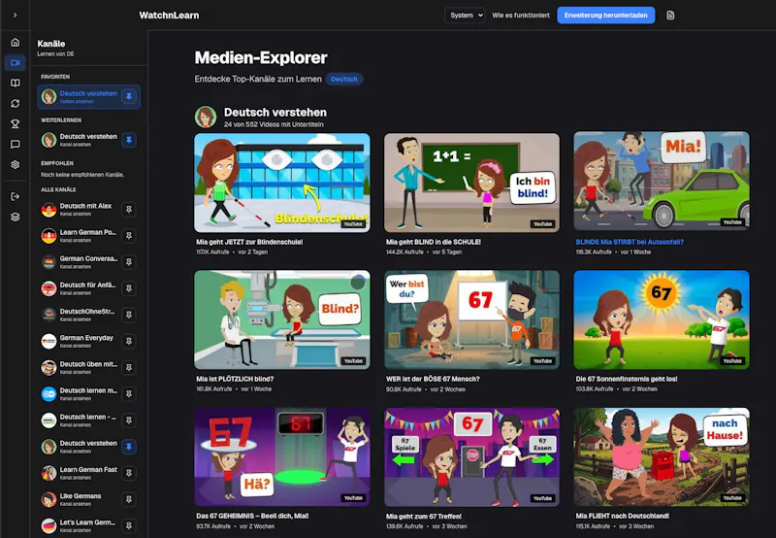Pin the DeutschOhneStr... channel

pos(129,315)
